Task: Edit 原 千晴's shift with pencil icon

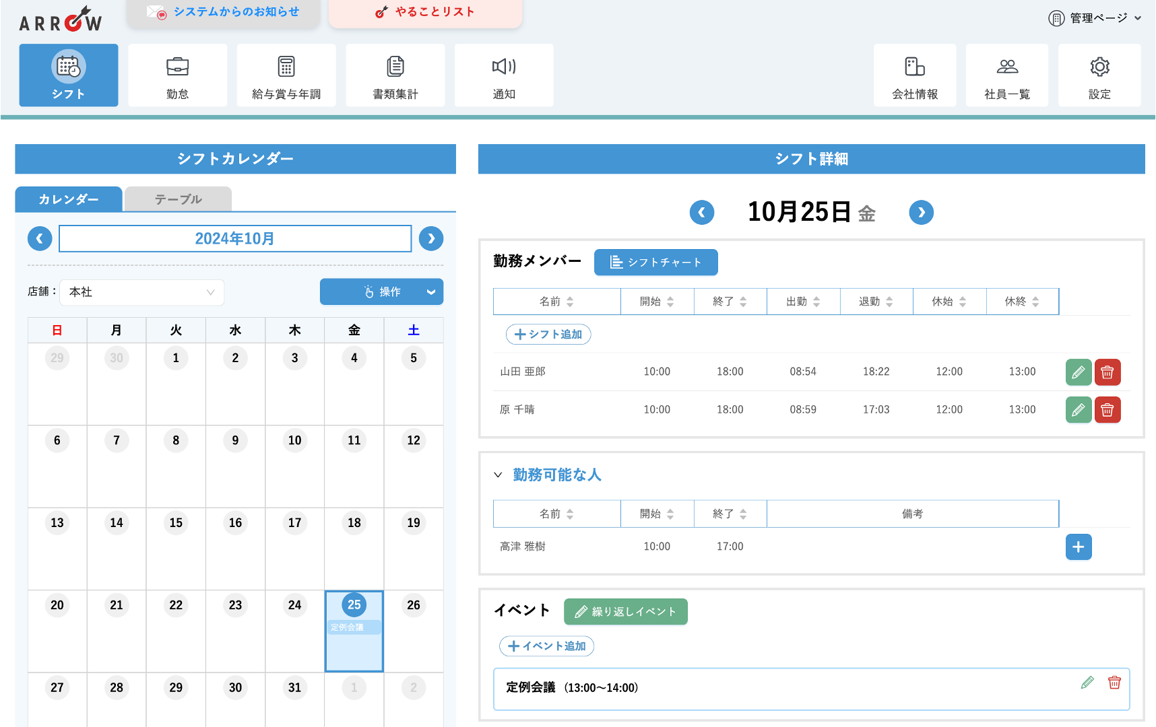Action: pos(1078,410)
